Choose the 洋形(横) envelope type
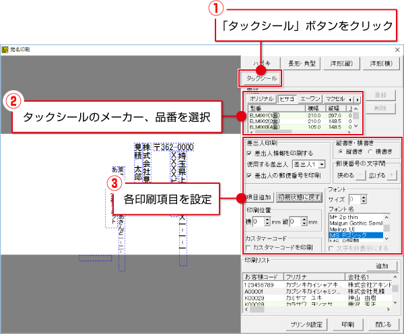Screen dimensions: 404x334 tap(381, 64)
